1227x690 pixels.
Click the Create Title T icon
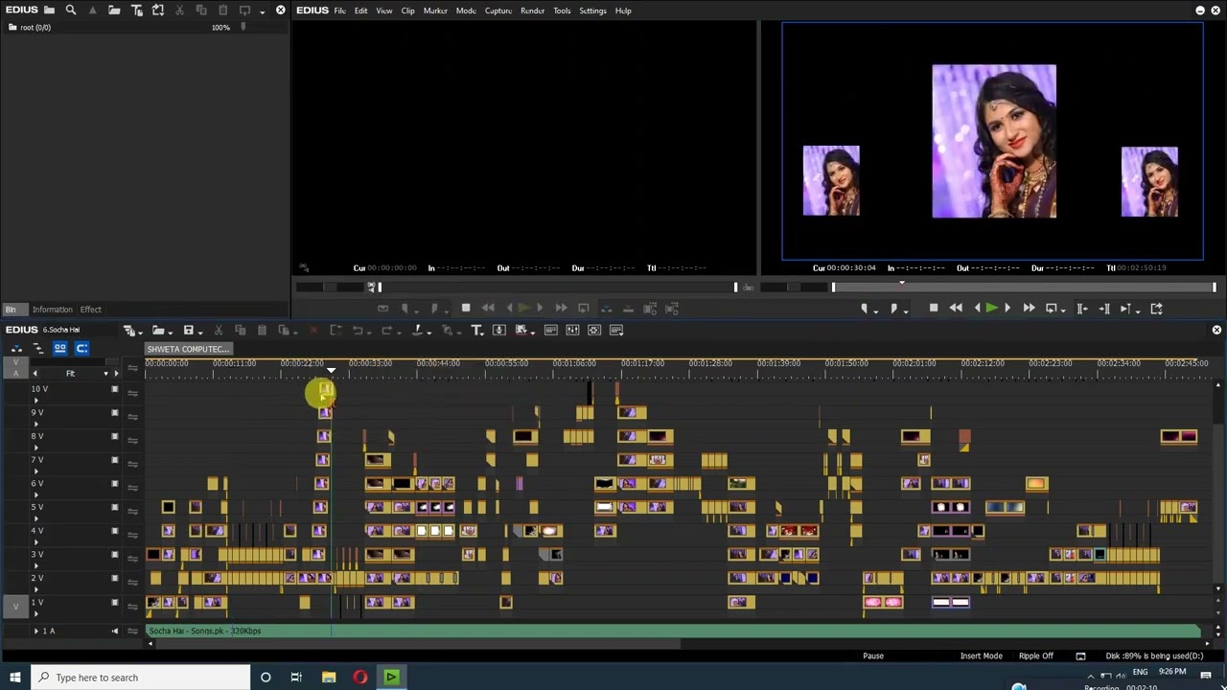(476, 331)
